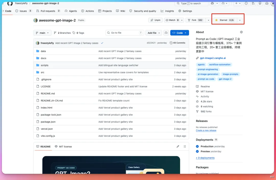
Task: Click the Go to file search field
Action: point(125,33)
